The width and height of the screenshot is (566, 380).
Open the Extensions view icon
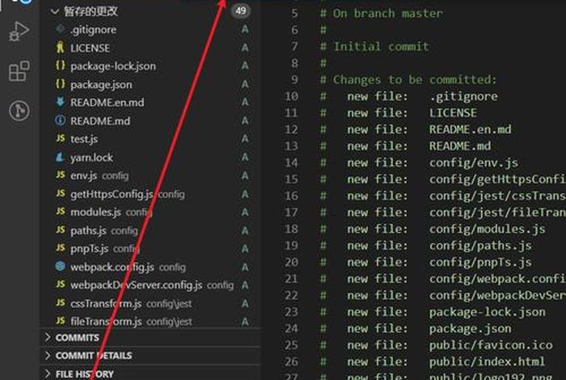[x=19, y=70]
